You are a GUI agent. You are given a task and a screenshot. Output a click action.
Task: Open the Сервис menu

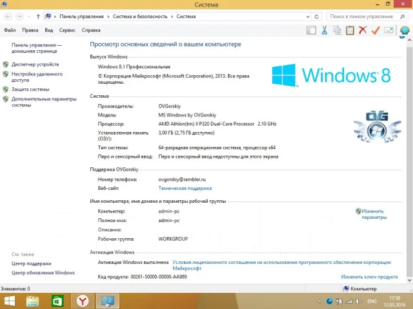67,30
